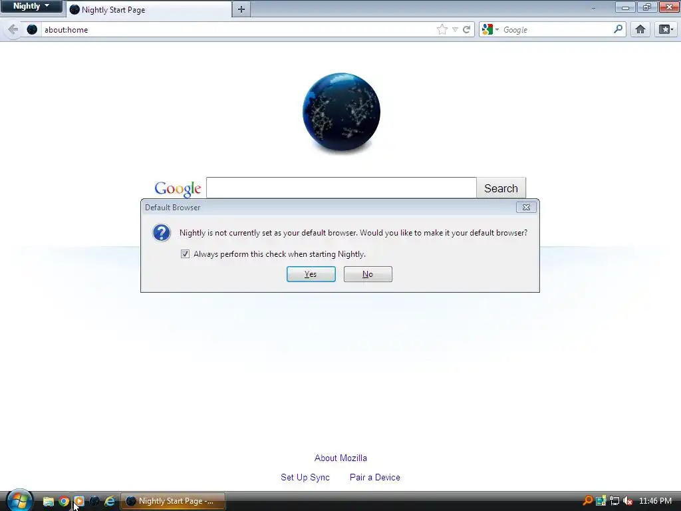
Task: Open the search engine selector dropdown
Action: point(490,29)
